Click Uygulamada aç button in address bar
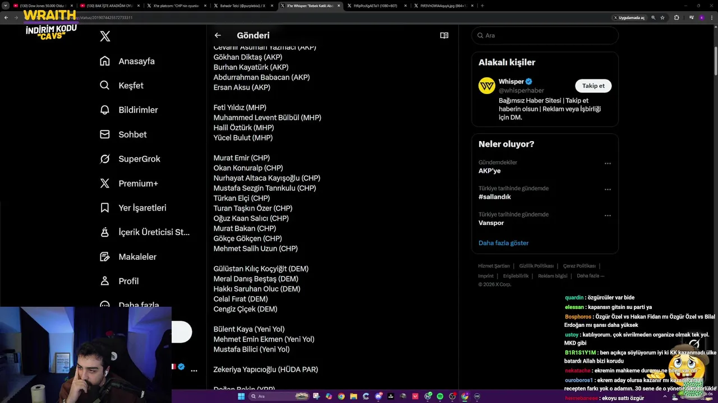The image size is (718, 403). [629, 17]
